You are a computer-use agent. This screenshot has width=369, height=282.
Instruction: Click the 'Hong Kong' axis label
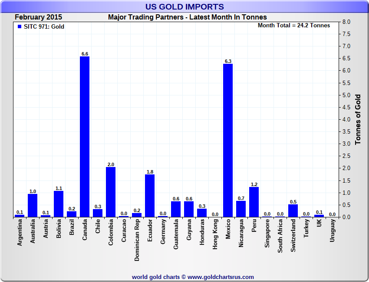click(x=215, y=234)
